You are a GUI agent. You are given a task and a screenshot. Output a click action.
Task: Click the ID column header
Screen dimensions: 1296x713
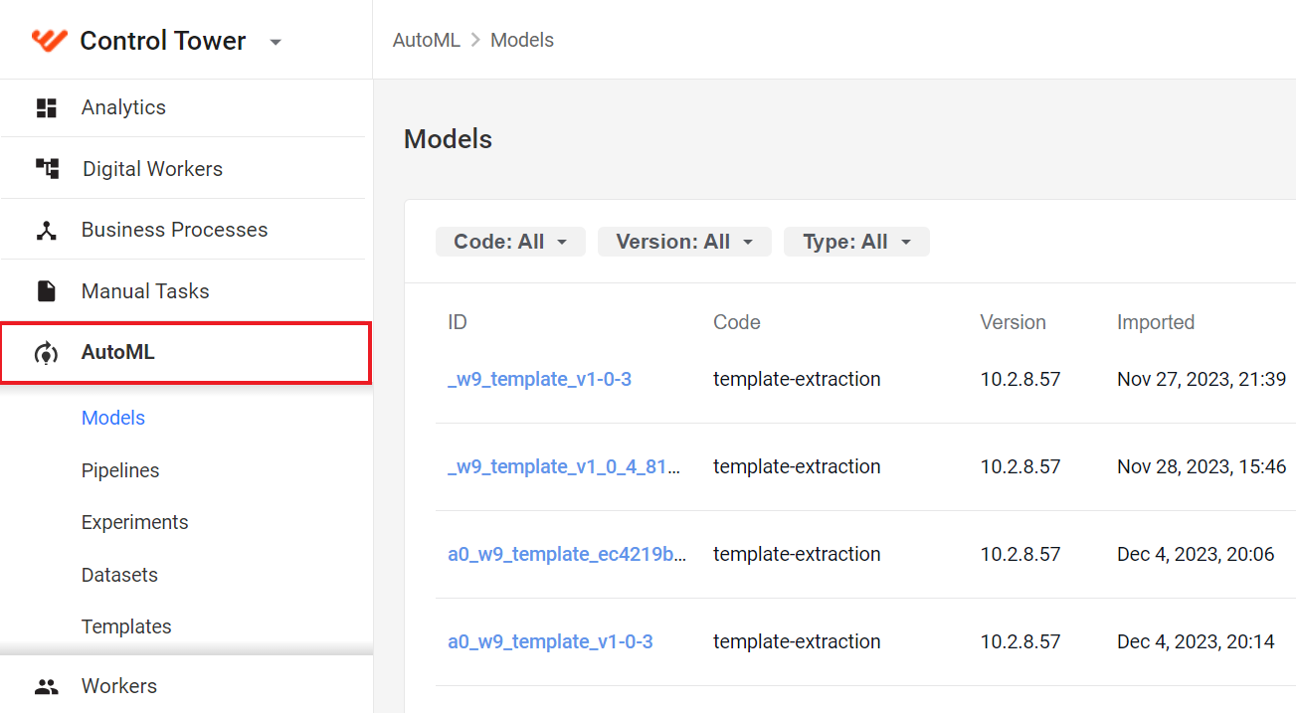pyautogui.click(x=458, y=322)
